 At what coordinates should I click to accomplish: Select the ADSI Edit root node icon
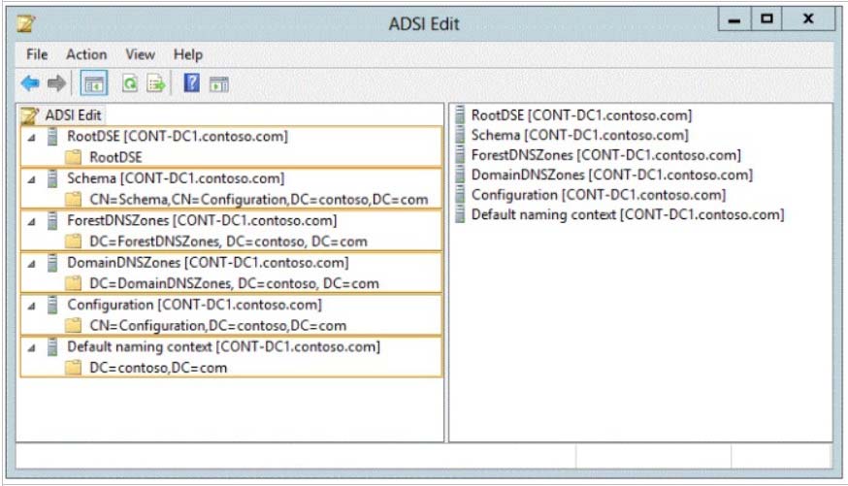(29, 115)
